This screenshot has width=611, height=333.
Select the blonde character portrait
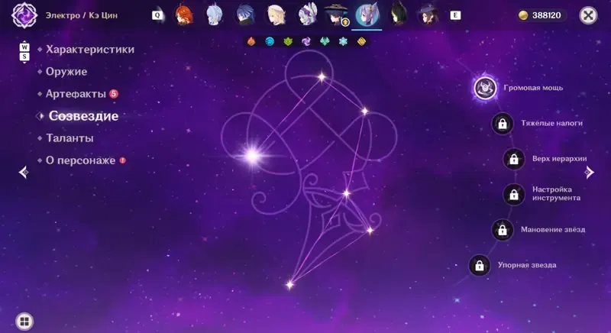(x=276, y=15)
